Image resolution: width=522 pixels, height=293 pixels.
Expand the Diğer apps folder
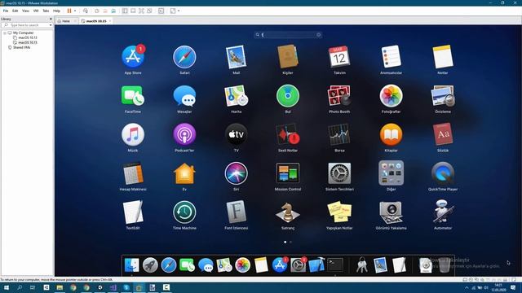click(x=391, y=173)
